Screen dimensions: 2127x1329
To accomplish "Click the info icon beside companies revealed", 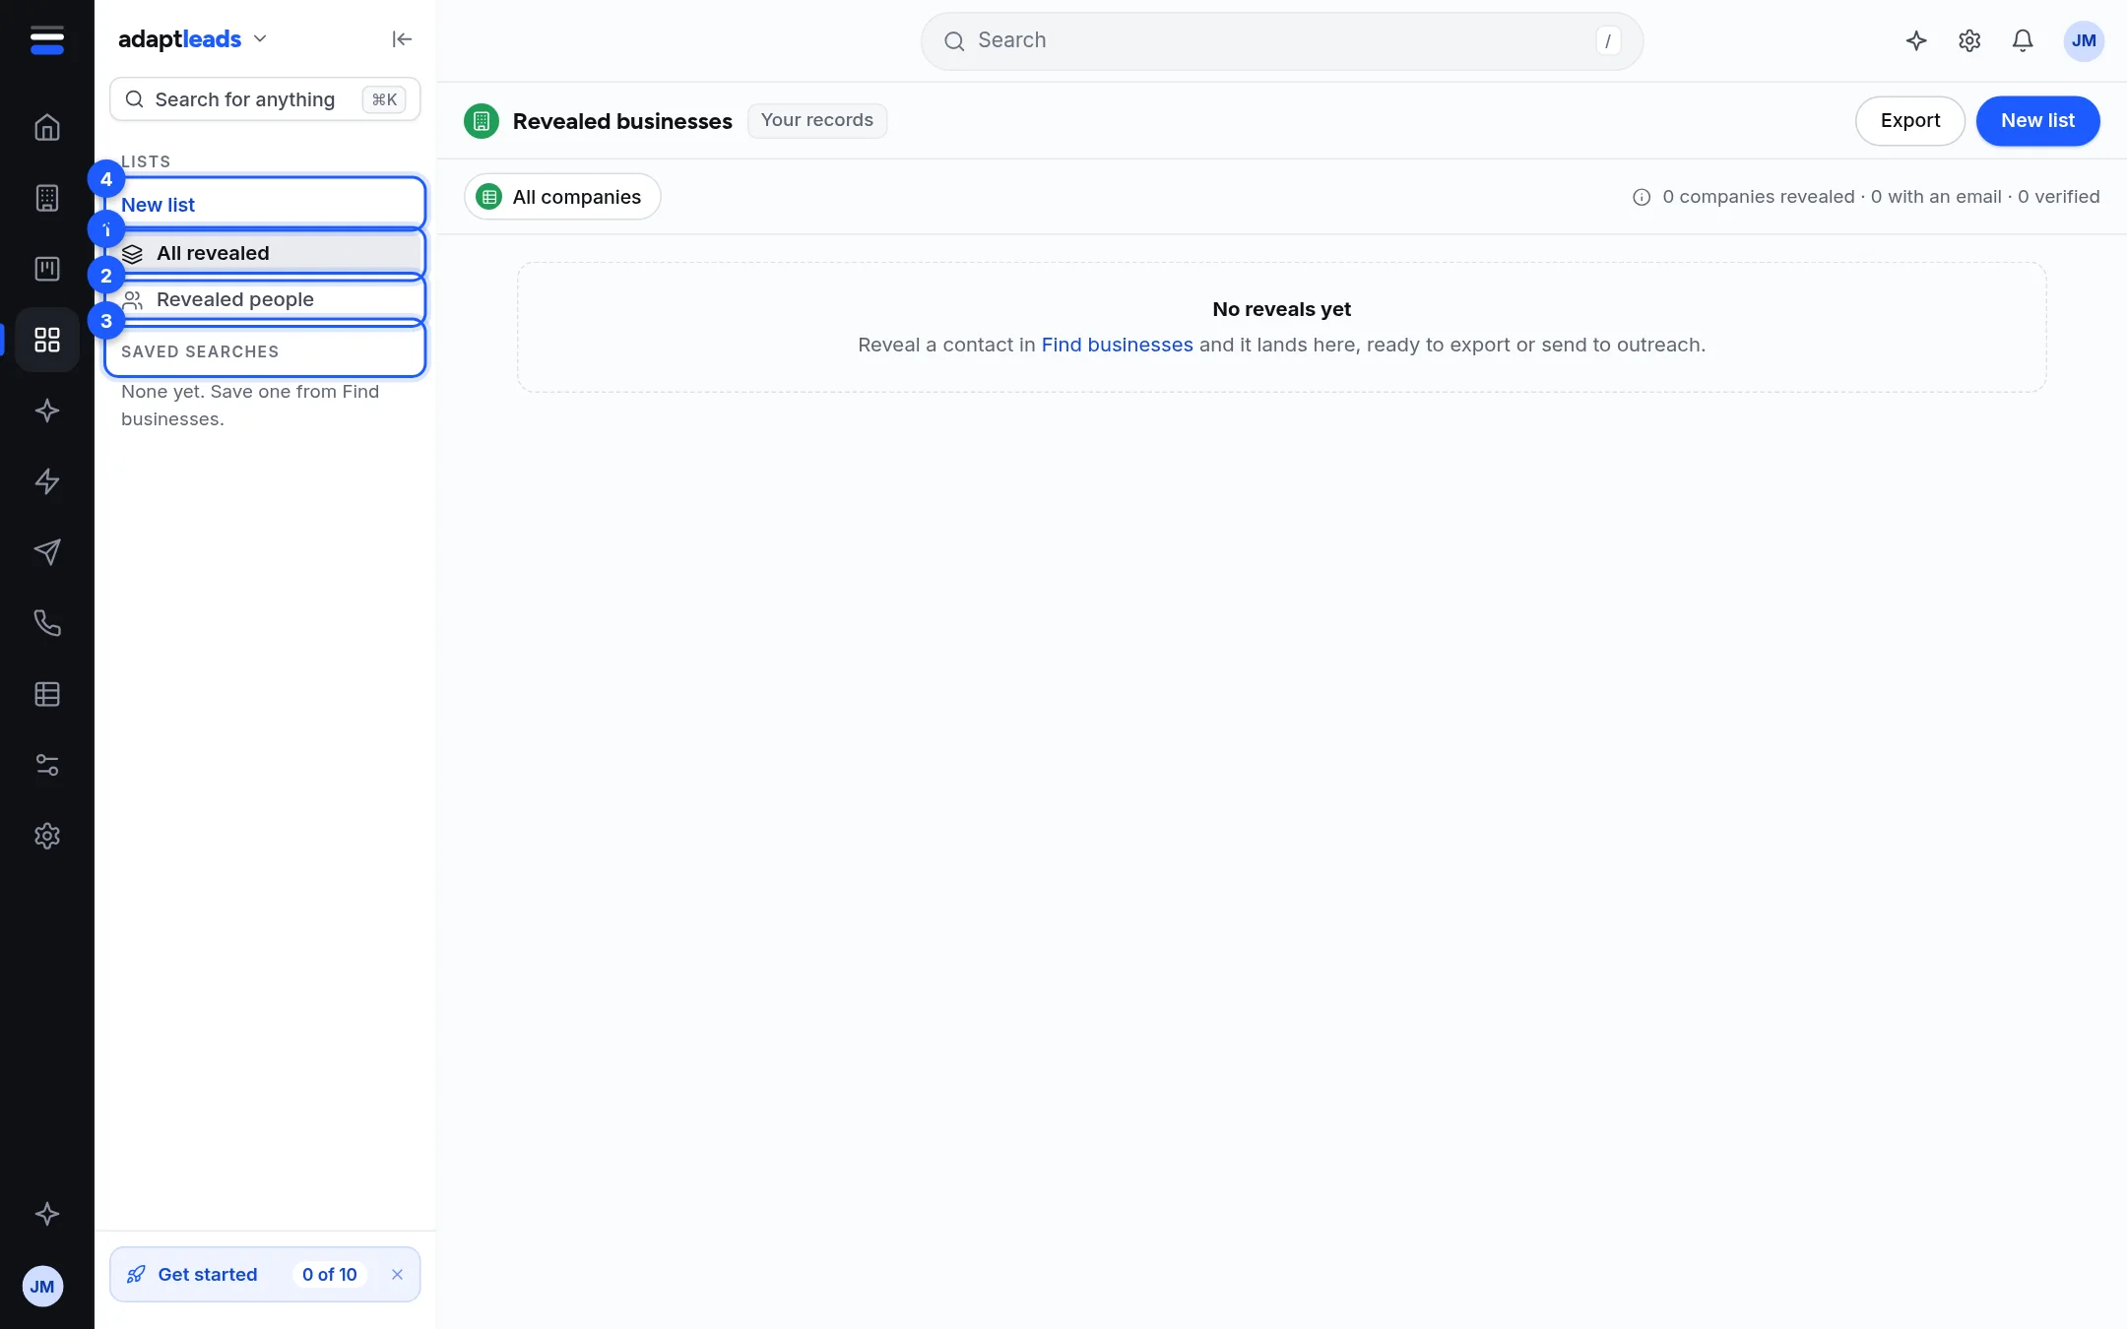I will pos(1642,197).
